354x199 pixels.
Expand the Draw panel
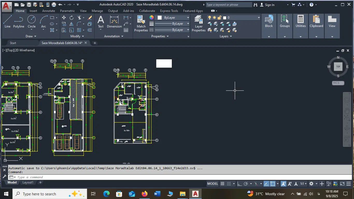pos(31,36)
